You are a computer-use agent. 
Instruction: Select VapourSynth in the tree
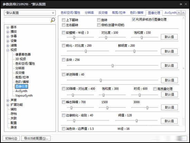pos(24,96)
